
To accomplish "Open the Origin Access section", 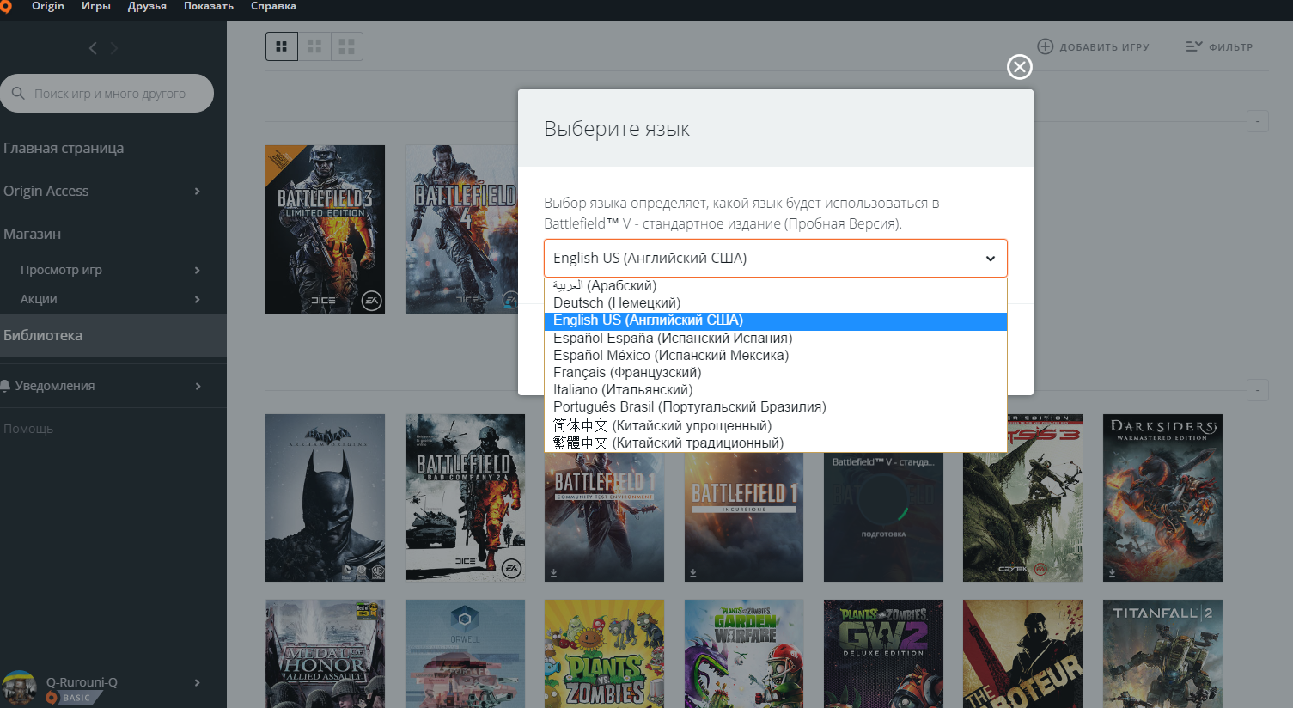I will point(46,191).
